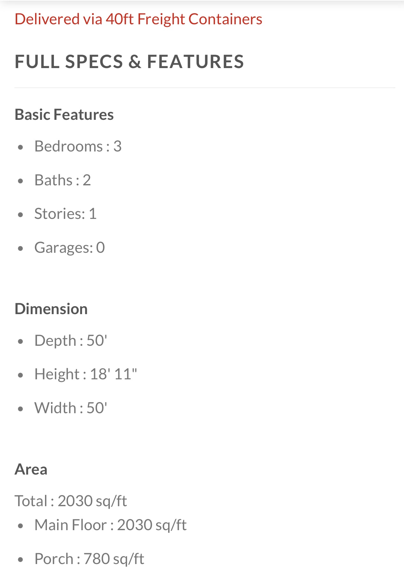Tap the Porch : 780 sq/ft text
This screenshot has width=404, height=588.
tap(89, 559)
